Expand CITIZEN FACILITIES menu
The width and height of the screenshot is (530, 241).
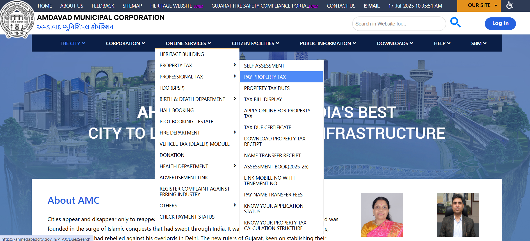click(x=255, y=43)
